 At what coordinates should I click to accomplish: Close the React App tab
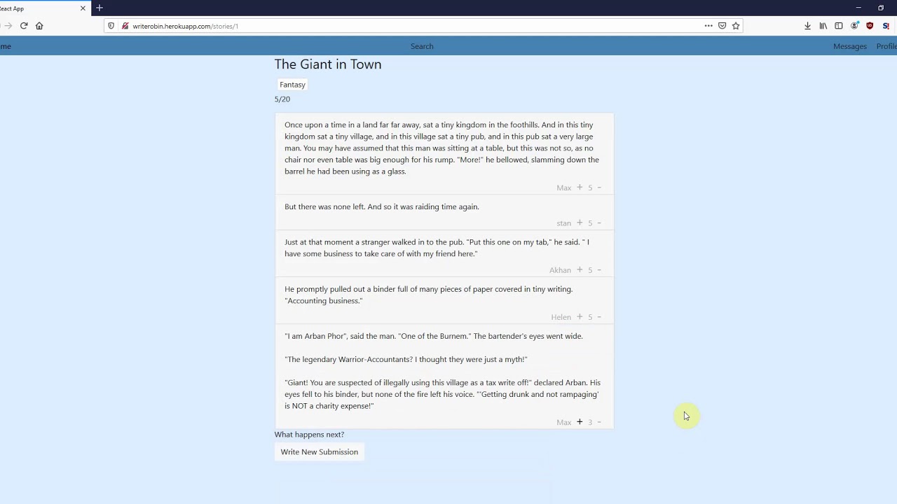83,8
